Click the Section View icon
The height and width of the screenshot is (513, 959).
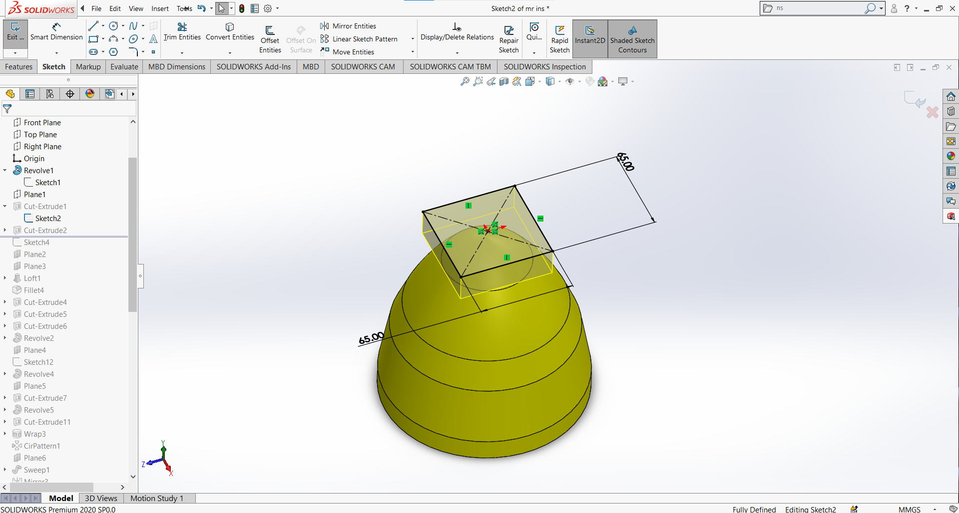click(504, 81)
